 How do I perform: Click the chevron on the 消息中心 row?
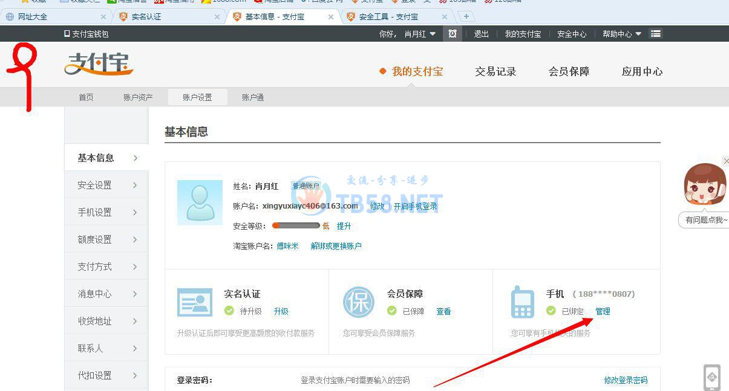pos(136,294)
